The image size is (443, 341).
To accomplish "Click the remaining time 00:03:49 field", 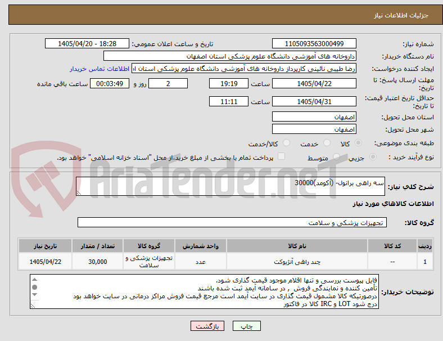I will [110, 83].
